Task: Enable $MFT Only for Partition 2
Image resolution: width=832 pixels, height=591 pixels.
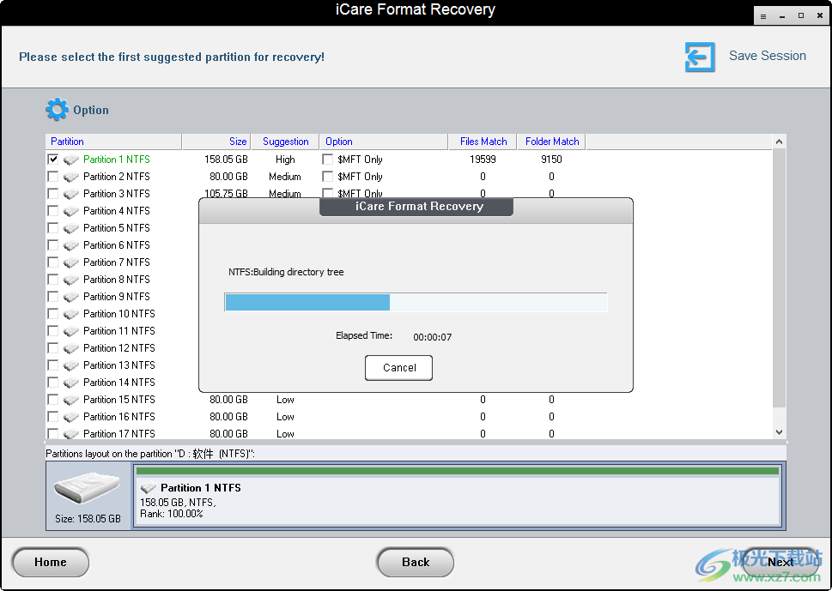Action: 328,176
